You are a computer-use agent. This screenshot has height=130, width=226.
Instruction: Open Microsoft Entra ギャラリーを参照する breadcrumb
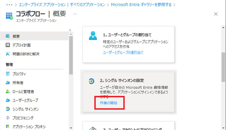pyautogui.click(x=141, y=5)
